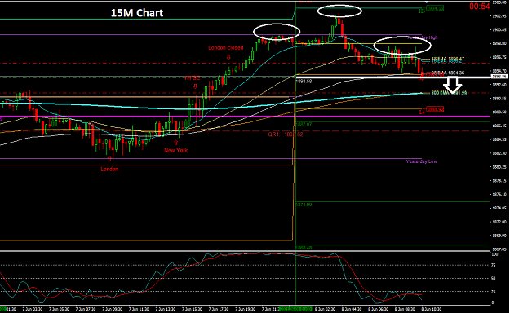The width and height of the screenshot is (510, 313).
Task: Click the 75 level on the stochastic scale
Action: point(494,266)
